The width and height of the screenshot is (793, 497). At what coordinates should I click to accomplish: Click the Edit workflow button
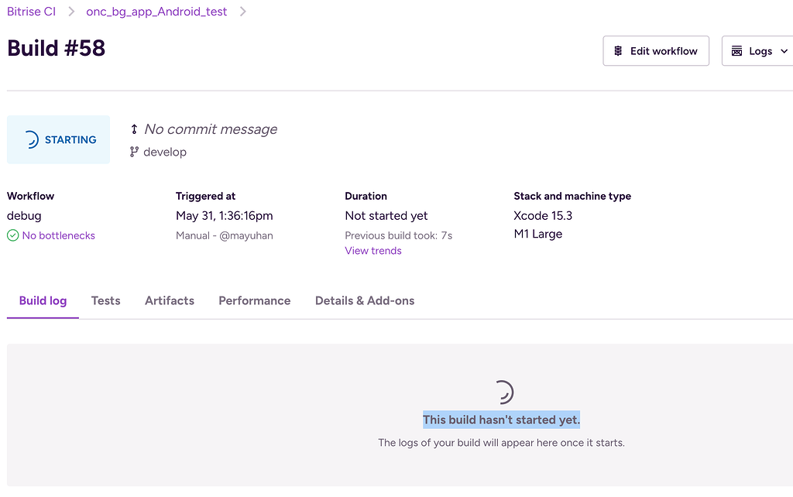point(655,51)
